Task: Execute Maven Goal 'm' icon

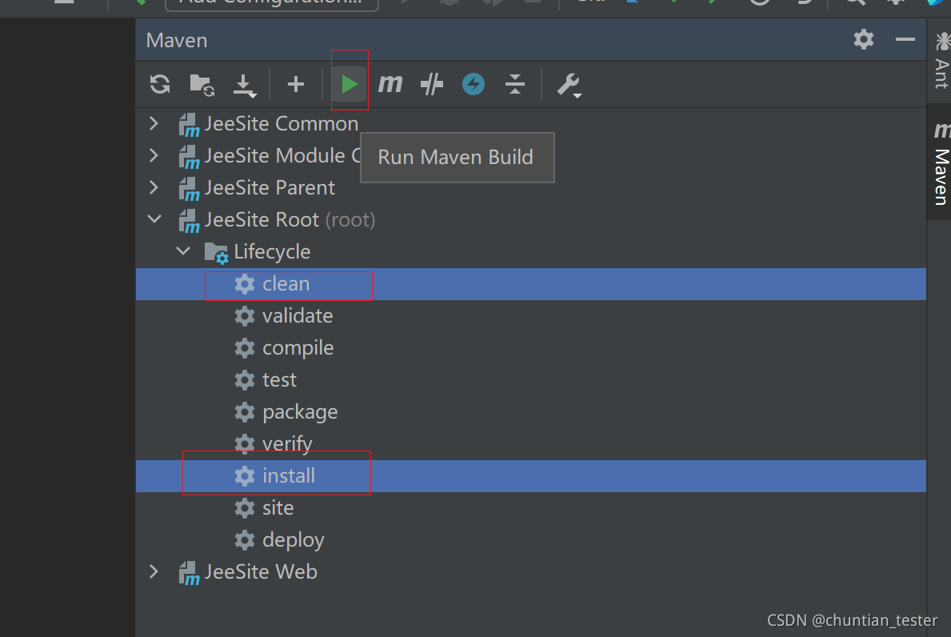Action: [390, 84]
